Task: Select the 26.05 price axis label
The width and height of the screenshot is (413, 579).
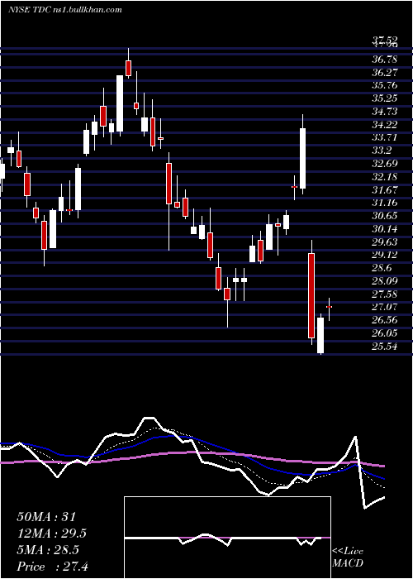Action: [385, 333]
